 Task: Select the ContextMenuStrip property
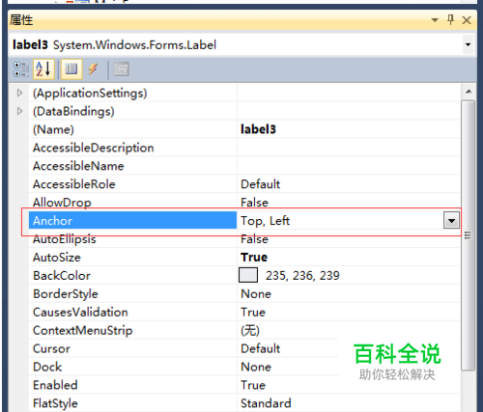82,330
